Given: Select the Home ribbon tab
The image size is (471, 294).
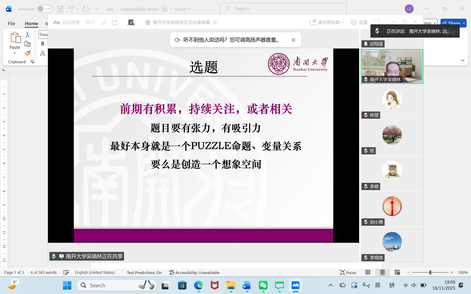Looking at the screenshot, I should coord(31,23).
